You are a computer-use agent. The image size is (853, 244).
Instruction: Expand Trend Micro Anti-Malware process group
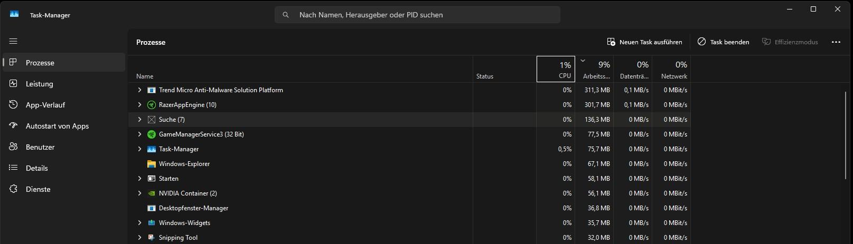point(139,90)
